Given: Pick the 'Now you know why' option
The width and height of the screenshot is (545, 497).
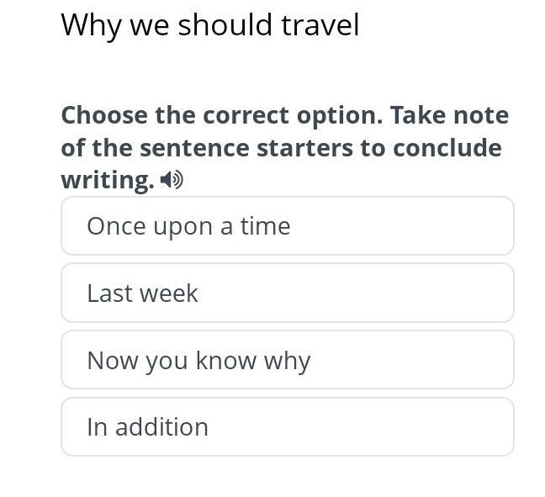Looking at the screenshot, I should click(287, 360).
